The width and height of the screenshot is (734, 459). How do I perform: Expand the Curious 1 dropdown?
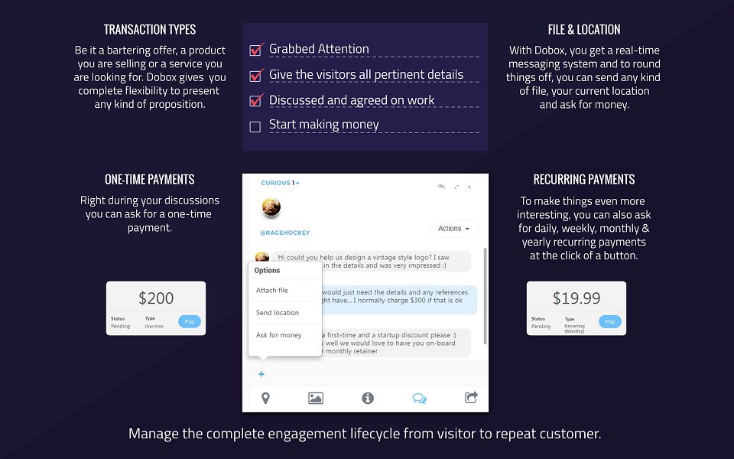click(x=280, y=183)
